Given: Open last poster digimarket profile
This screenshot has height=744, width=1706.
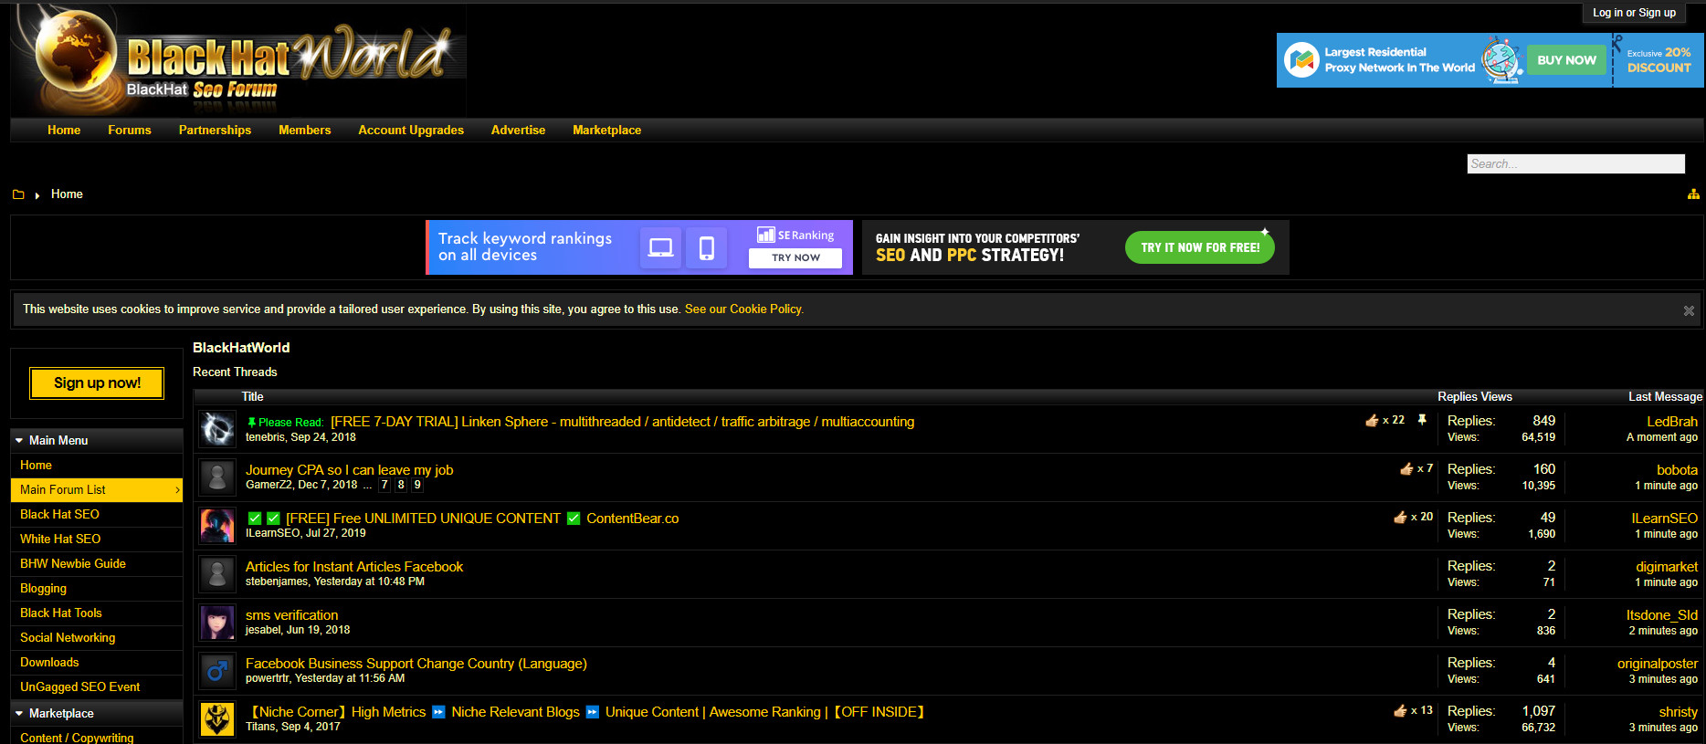Looking at the screenshot, I should pos(1667,567).
